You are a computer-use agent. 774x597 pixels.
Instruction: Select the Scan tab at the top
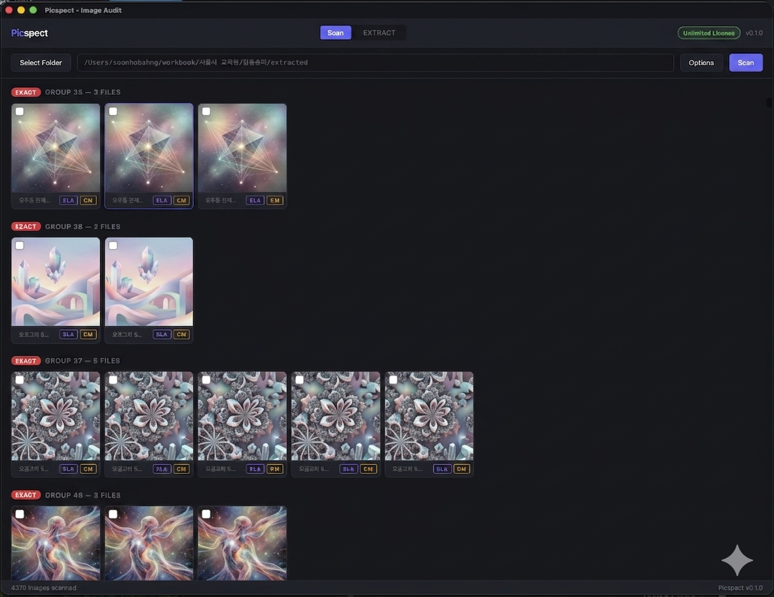(335, 32)
